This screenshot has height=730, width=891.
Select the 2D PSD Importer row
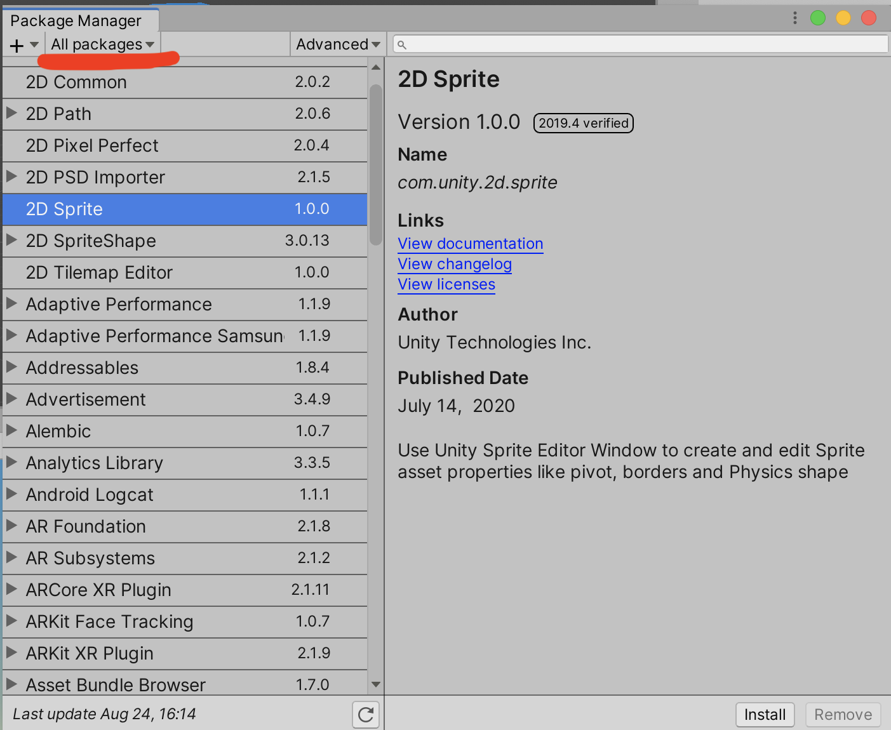coord(185,178)
